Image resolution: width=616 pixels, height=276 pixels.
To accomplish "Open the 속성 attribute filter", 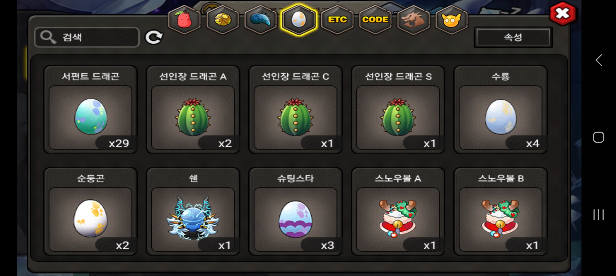I will coord(513,38).
